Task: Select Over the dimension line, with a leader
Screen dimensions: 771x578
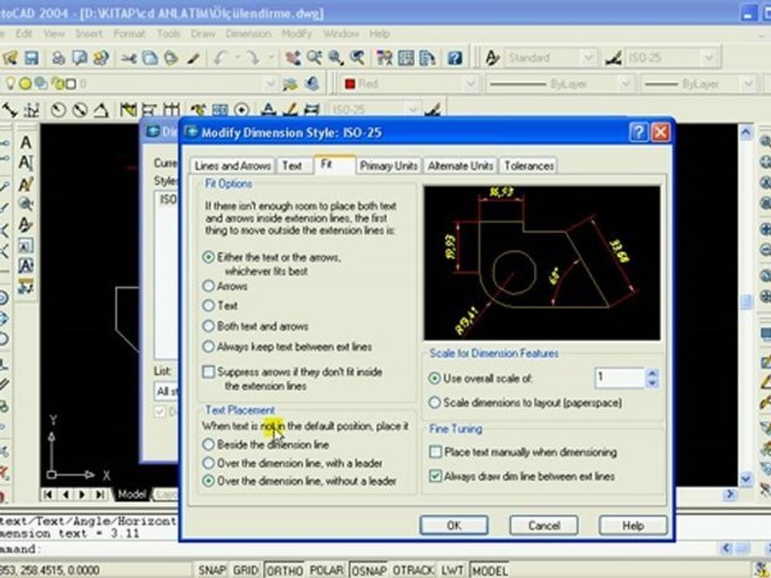Action: pos(209,463)
